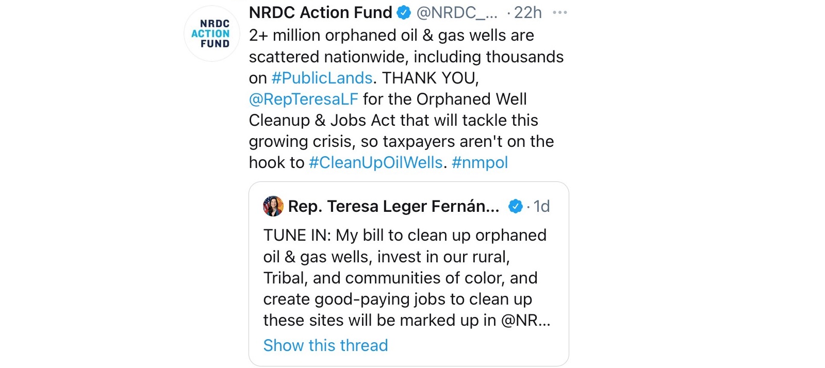The width and height of the screenshot is (825, 368).
Task: Click NRDC Action Fund's blue verified badge
Action: click(403, 13)
